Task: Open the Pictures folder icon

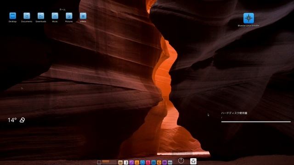Action: [69, 16]
